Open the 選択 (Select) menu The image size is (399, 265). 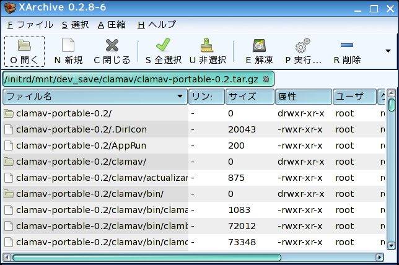pyautogui.click(x=76, y=25)
